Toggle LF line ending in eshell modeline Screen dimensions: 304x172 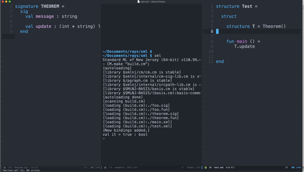(x=182, y=168)
